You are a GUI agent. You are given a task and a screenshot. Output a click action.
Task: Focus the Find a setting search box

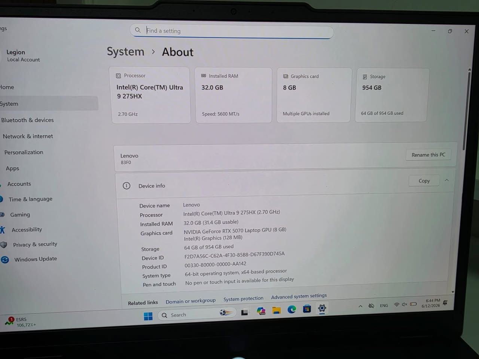pos(232,31)
